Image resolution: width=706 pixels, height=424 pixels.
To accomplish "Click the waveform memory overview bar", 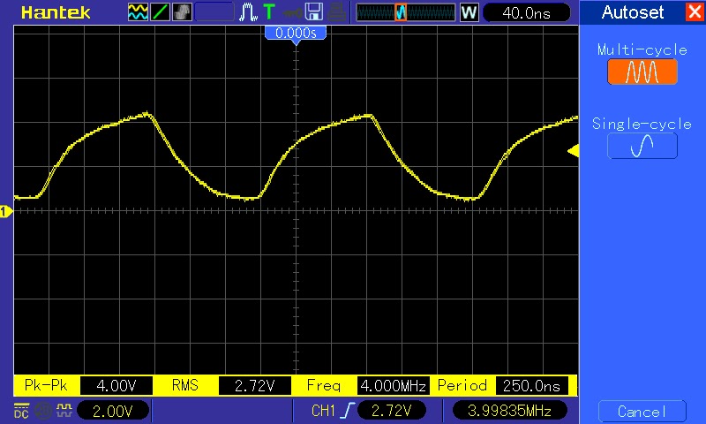I will click(406, 12).
